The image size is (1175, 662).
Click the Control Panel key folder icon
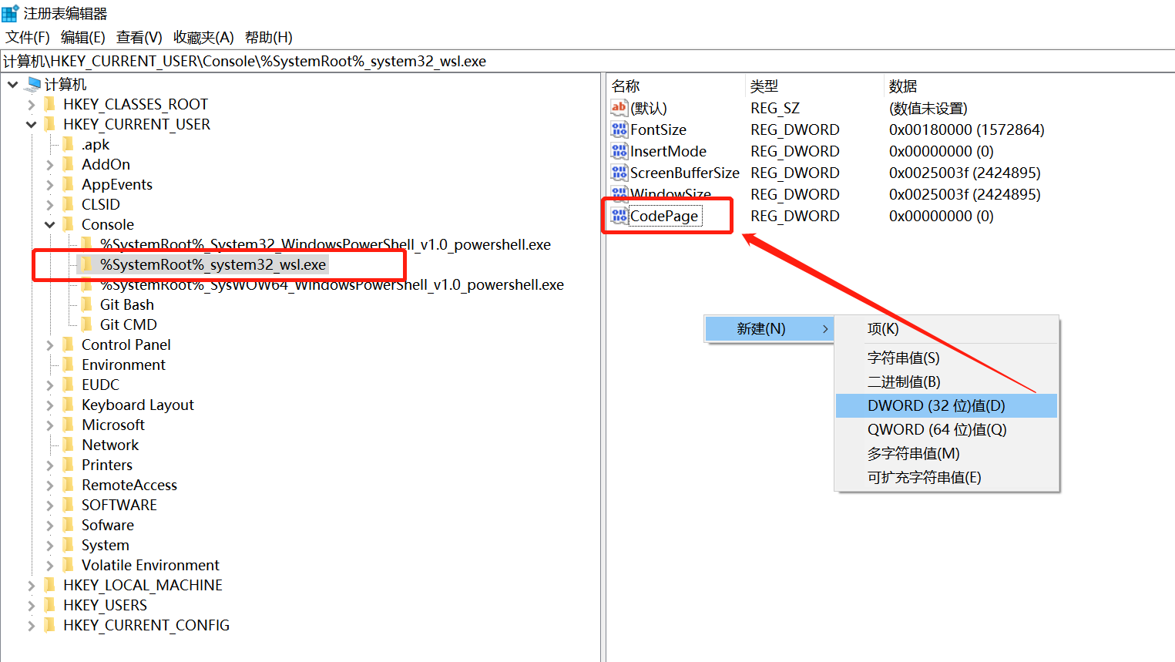click(69, 344)
